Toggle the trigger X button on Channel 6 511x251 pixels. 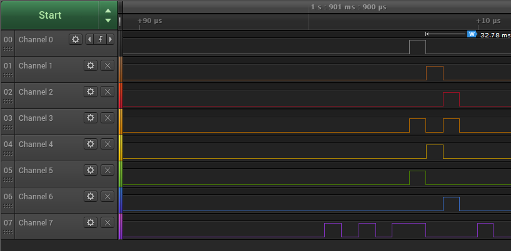coord(107,196)
